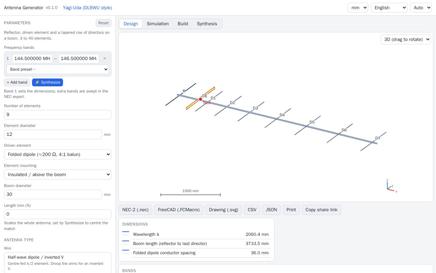Click Copy share link button
This screenshot has width=436, height=273.
point(322,210)
